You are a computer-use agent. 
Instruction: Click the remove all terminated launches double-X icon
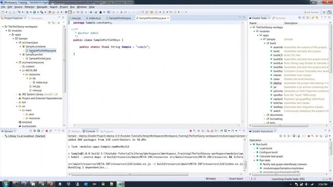coord(202,131)
